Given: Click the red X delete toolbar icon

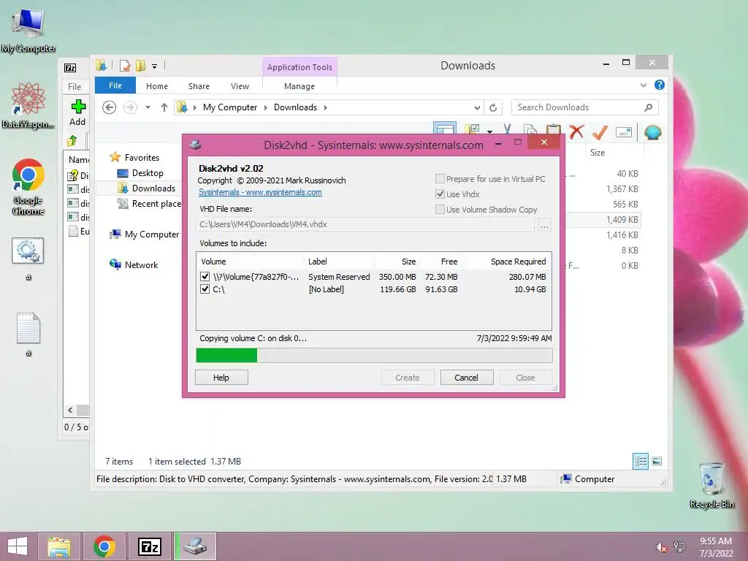Looking at the screenshot, I should (x=577, y=131).
